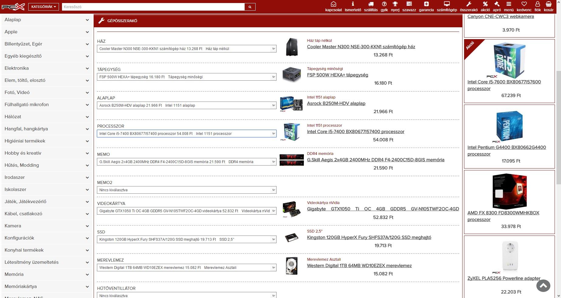Click the scroll-to-top arrow button
This screenshot has width=561, height=298.
tap(543, 286)
